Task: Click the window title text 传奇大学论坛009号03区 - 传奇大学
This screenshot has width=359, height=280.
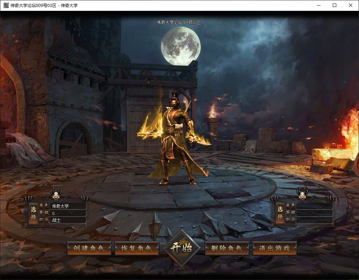Action: coord(44,6)
